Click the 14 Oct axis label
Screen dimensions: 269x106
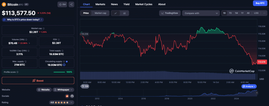click(x=216, y=82)
